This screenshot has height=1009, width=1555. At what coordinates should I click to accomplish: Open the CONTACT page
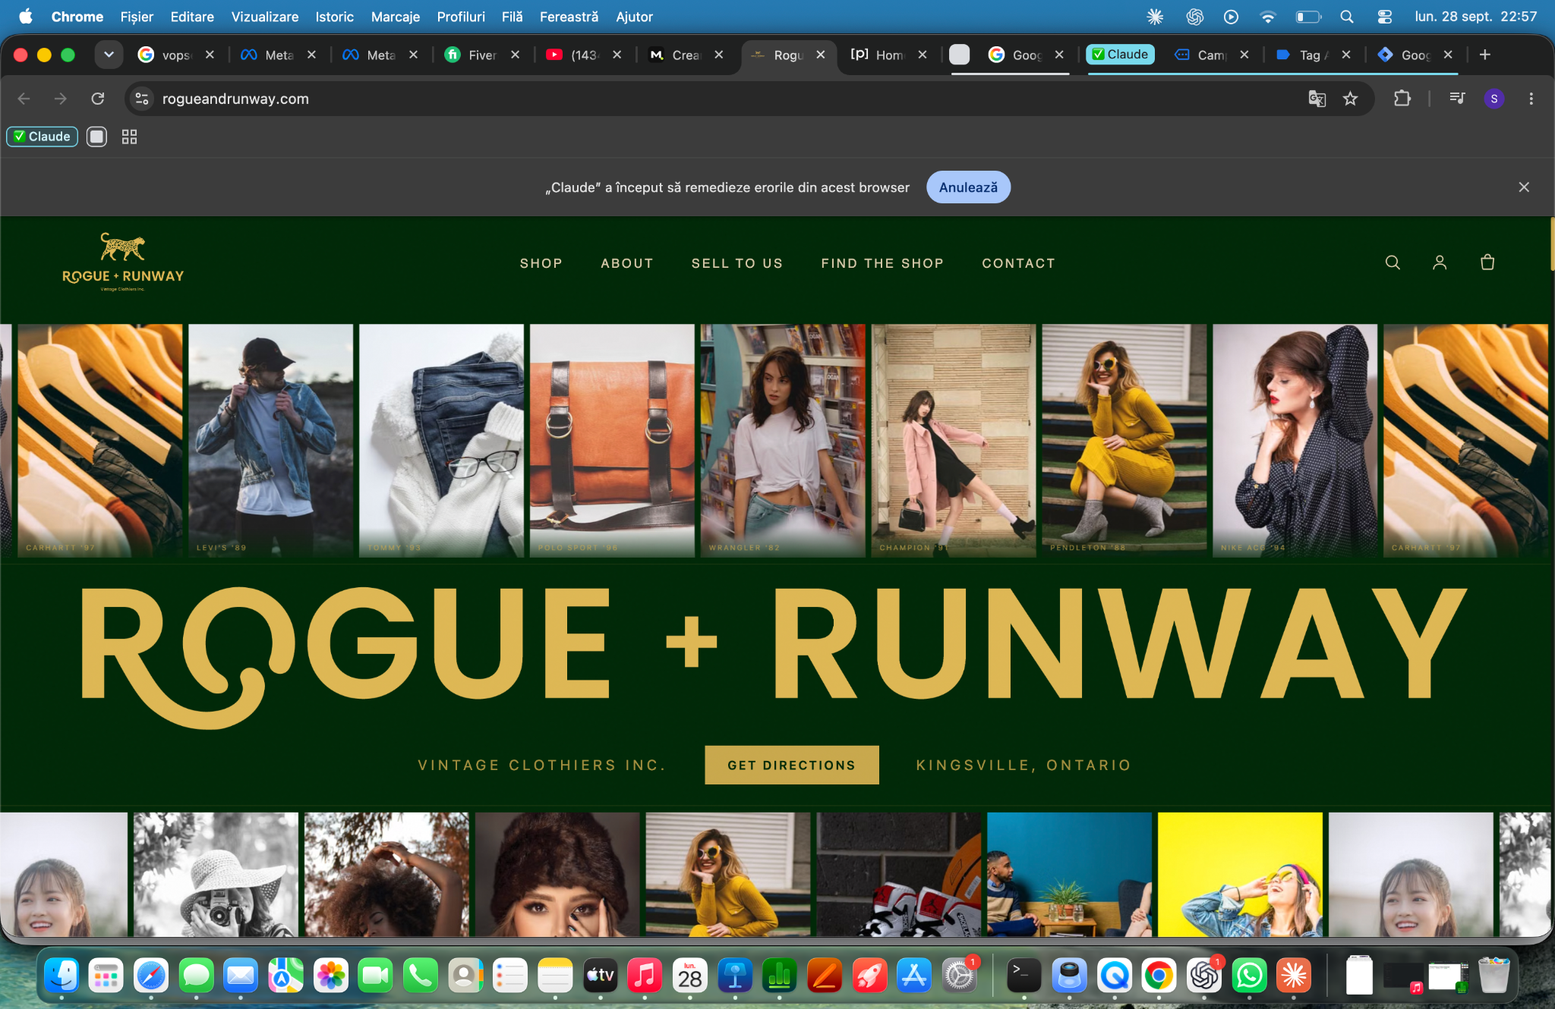pos(1018,263)
